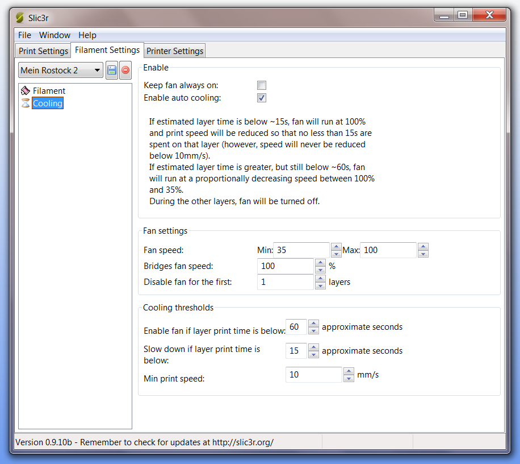This screenshot has height=464, width=520.
Task: Open the Mein Rostock 2 preset dropdown
Action: (x=60, y=70)
